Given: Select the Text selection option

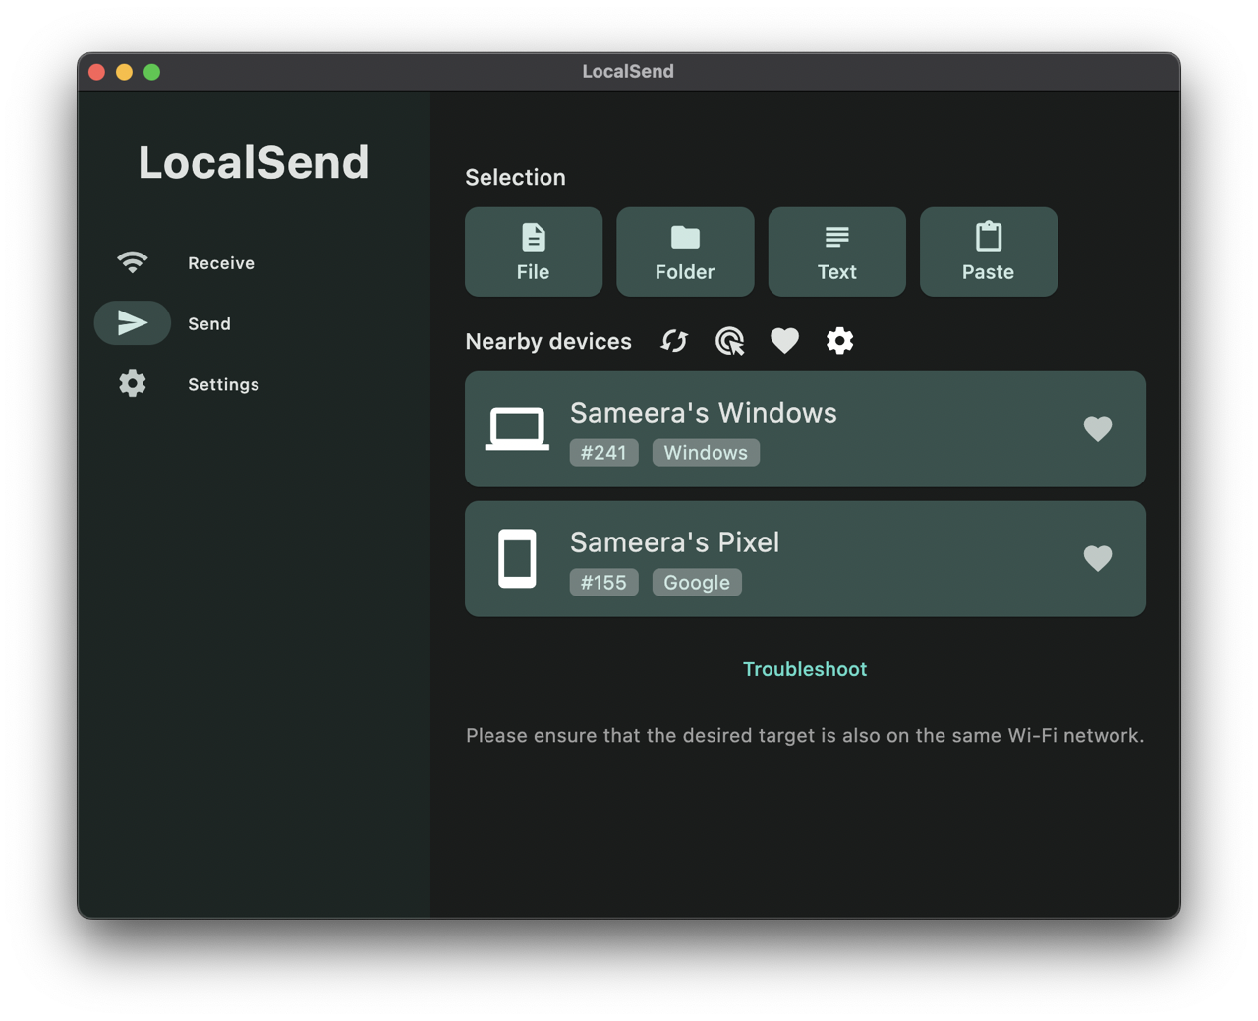Looking at the screenshot, I should pyautogui.click(x=836, y=252).
